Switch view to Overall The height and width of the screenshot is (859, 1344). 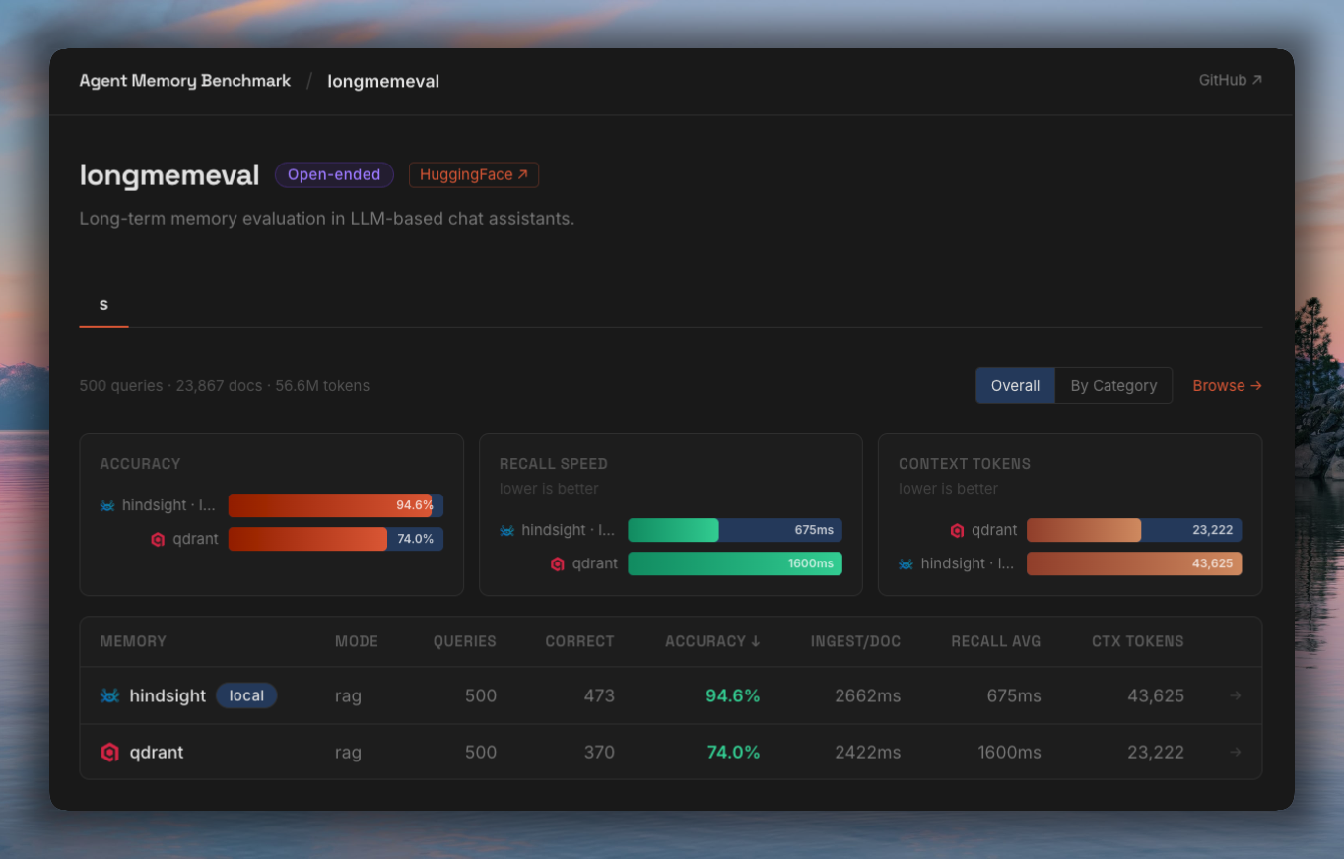click(1015, 386)
